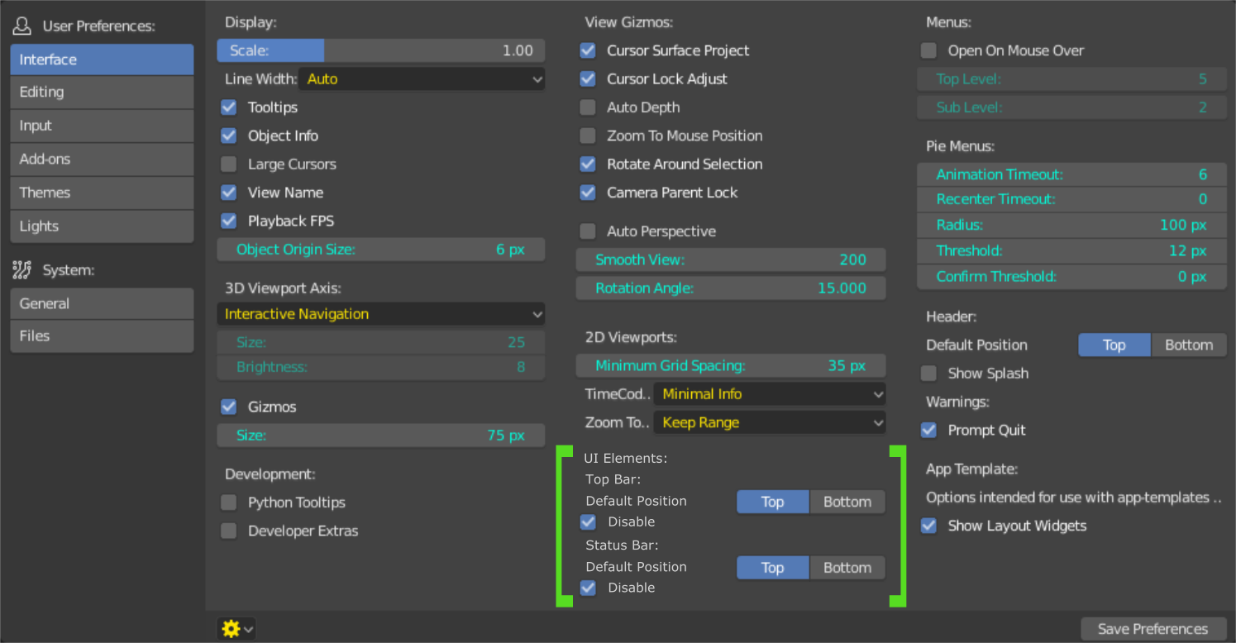Toggle Prompt Quit warning checkbox
This screenshot has height=643, width=1236.
[929, 430]
